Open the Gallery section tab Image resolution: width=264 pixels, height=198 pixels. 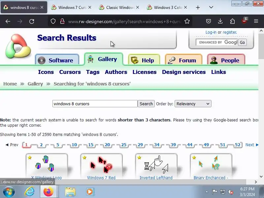pos(104,59)
